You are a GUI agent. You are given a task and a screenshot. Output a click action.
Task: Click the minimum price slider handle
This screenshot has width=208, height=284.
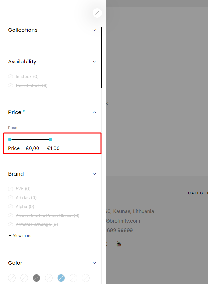pyautogui.click(x=10, y=140)
